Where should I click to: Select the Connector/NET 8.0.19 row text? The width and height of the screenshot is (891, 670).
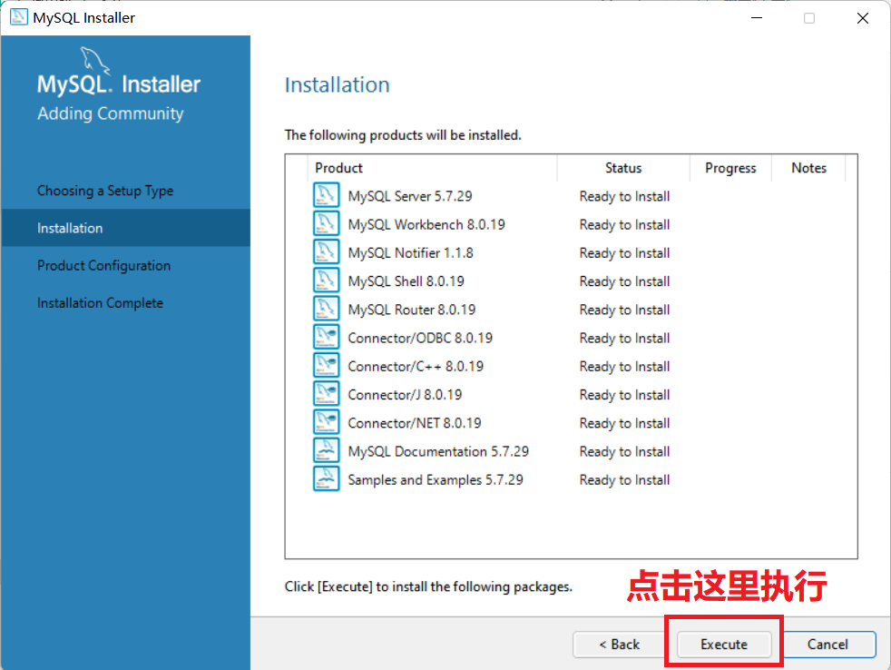click(x=415, y=423)
